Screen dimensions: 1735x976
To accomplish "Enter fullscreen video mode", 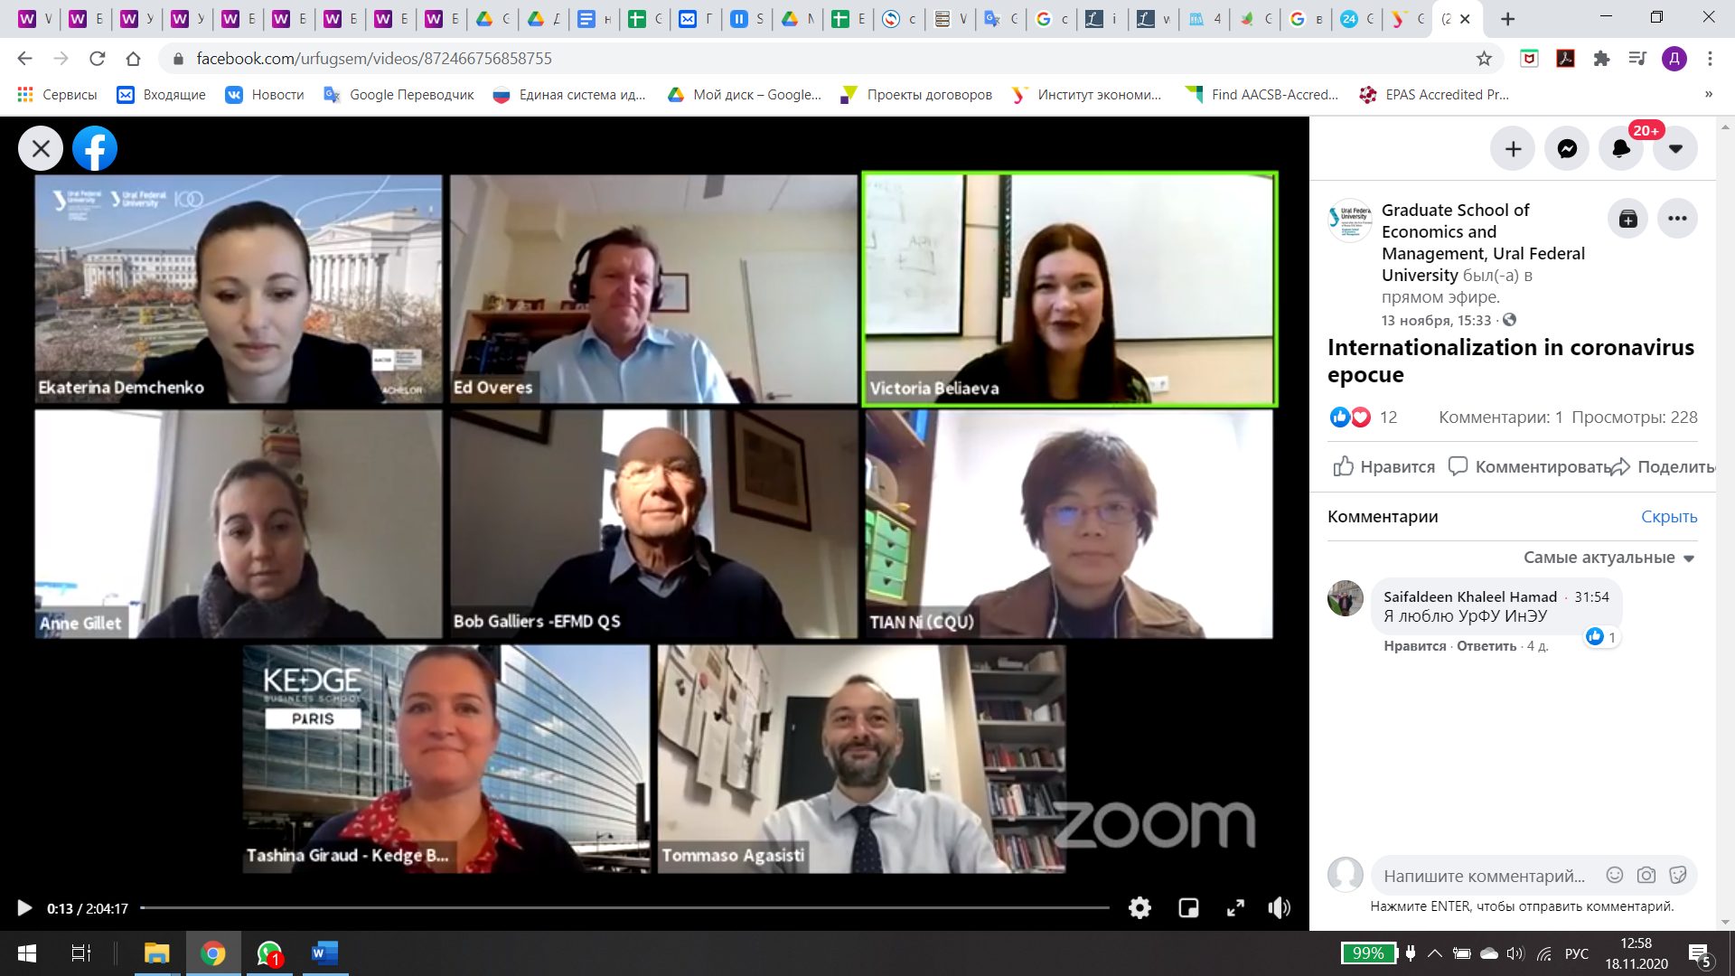I will click(1235, 908).
